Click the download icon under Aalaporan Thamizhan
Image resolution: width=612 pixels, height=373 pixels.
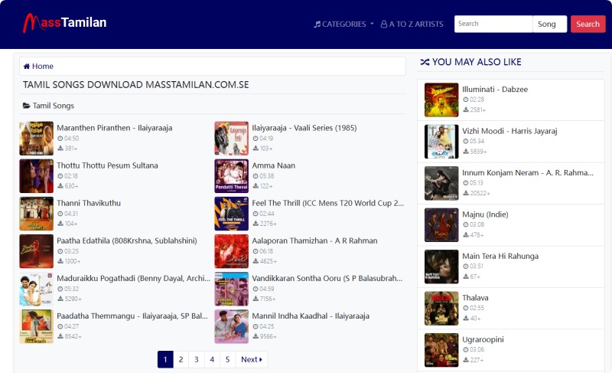256,261
